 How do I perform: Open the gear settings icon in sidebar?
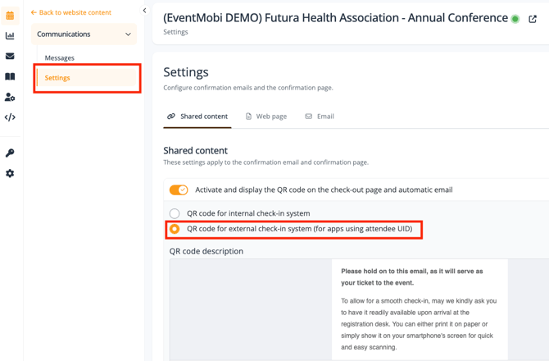10,173
